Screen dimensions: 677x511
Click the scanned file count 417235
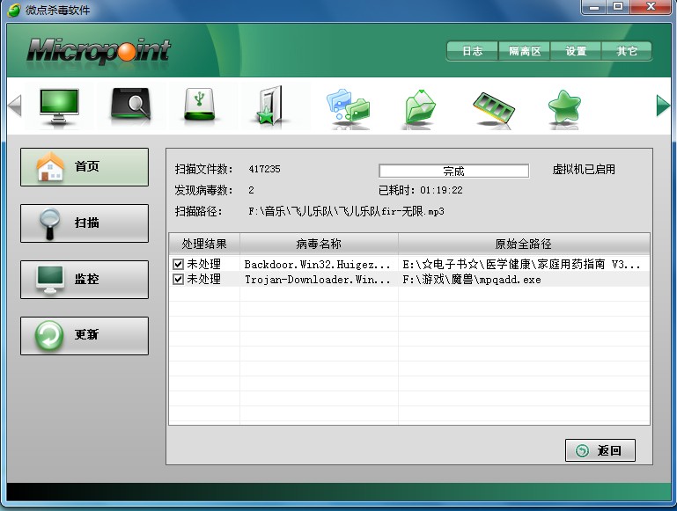[264, 169]
